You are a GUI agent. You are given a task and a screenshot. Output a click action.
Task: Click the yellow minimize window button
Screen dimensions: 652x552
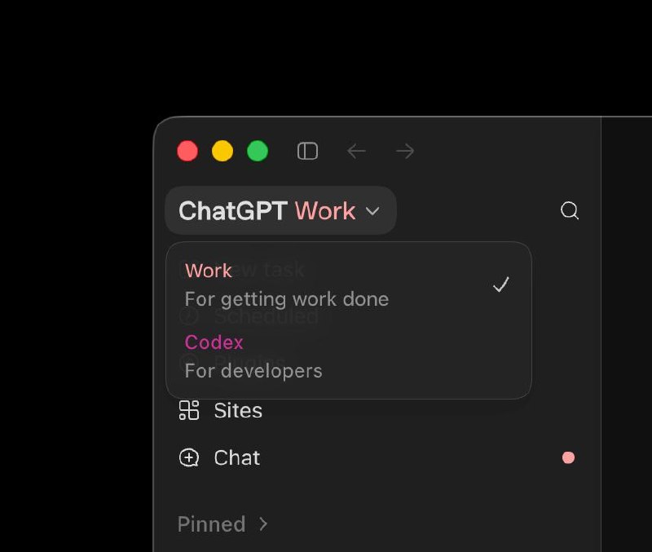pyautogui.click(x=222, y=151)
